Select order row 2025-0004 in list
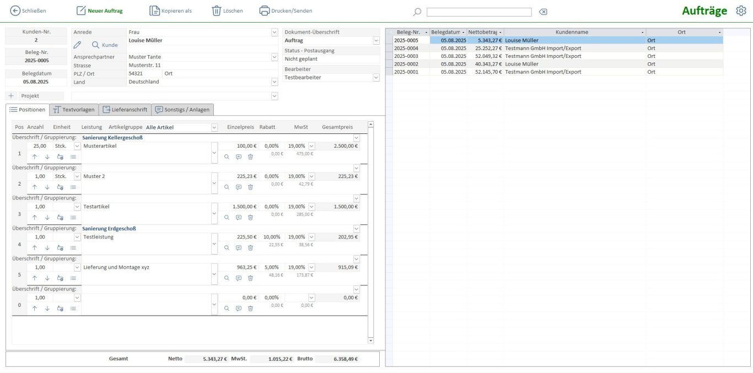753x373 pixels. [557, 48]
